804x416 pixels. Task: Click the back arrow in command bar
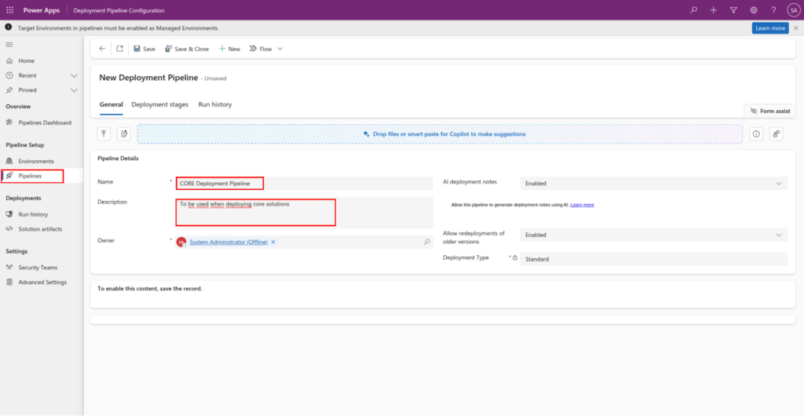(x=102, y=49)
